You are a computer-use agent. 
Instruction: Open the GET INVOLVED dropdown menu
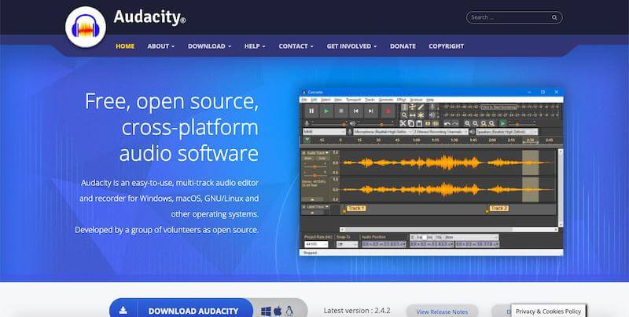(x=351, y=46)
